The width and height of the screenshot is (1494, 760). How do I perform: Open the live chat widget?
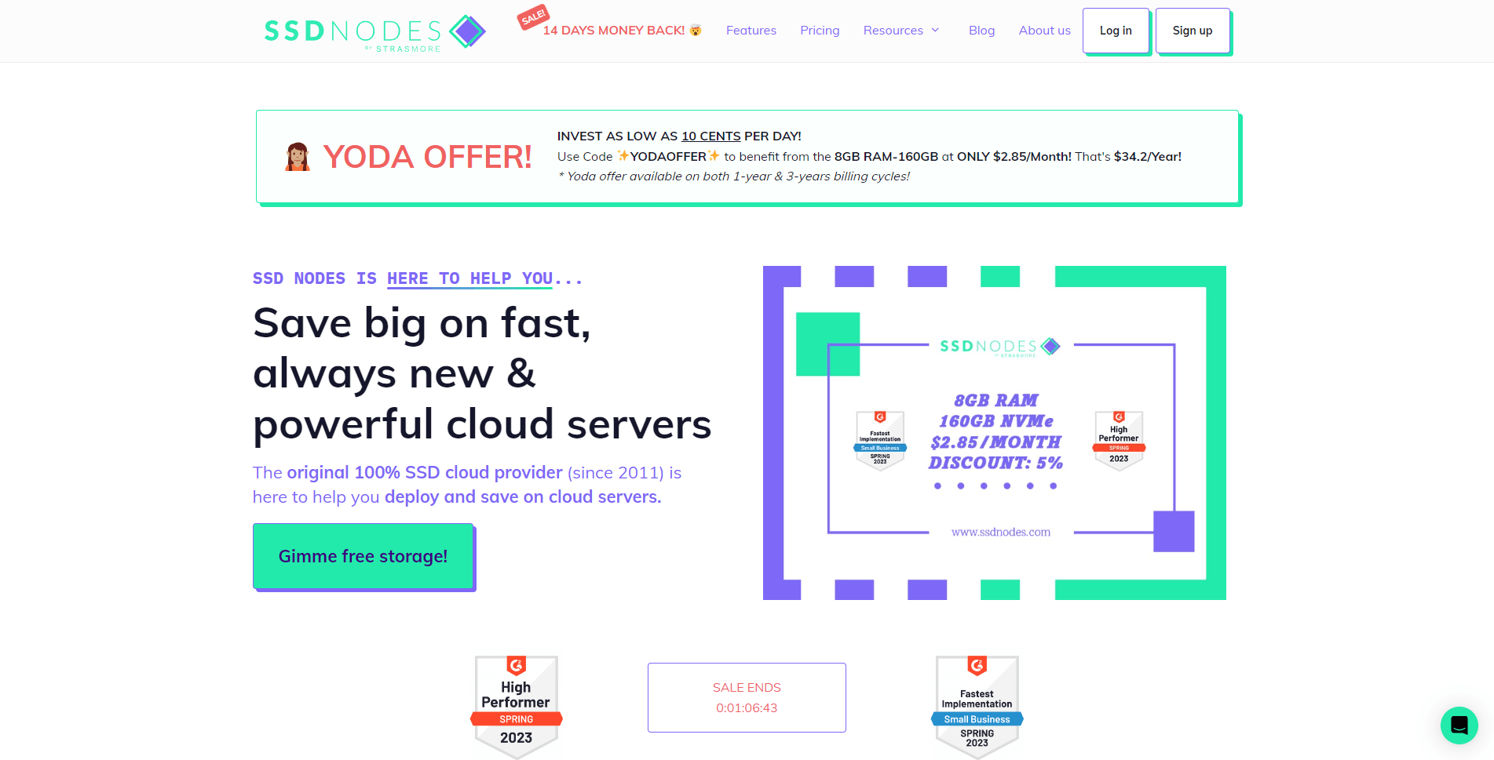point(1459,725)
